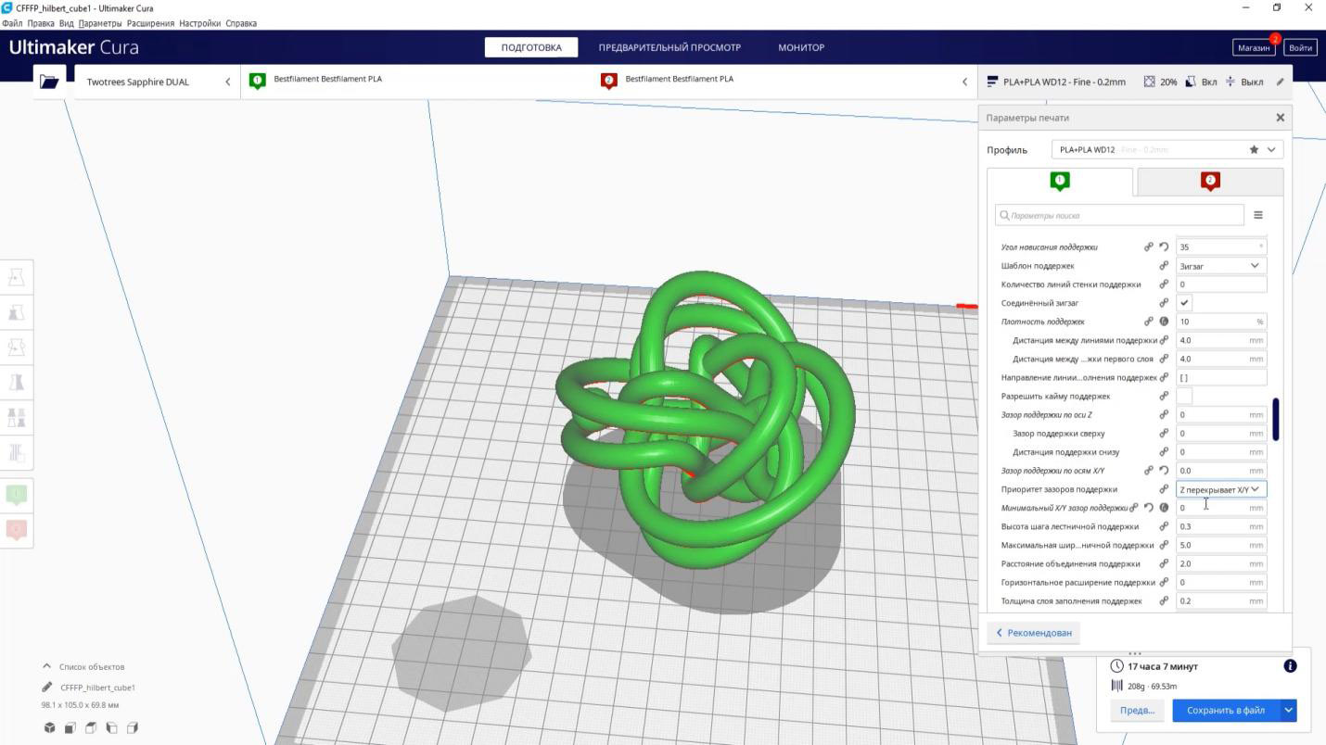
Task: Switch to the Предварительный просмотр tab
Action: coord(669,47)
